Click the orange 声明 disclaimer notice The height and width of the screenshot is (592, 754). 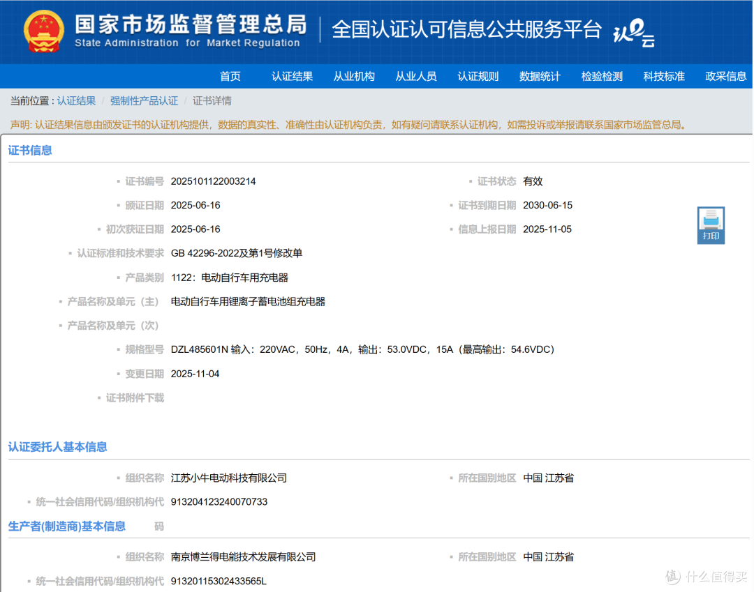coord(348,125)
